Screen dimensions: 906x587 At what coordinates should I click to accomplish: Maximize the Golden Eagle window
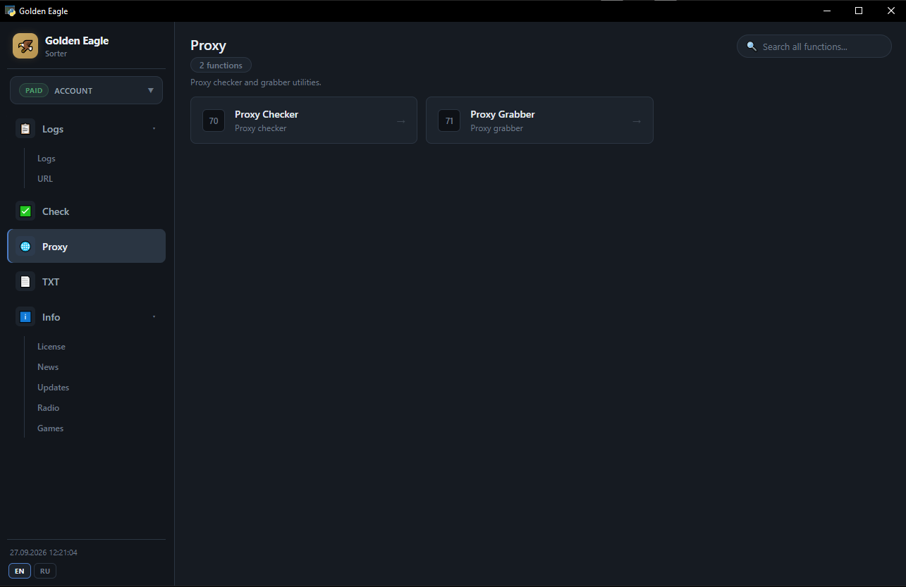click(859, 11)
